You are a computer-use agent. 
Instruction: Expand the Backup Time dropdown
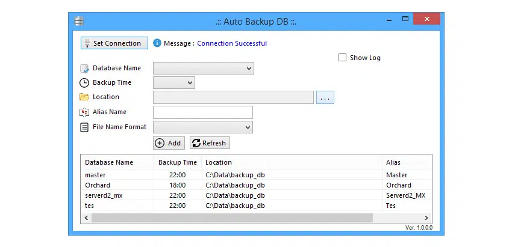pos(174,83)
